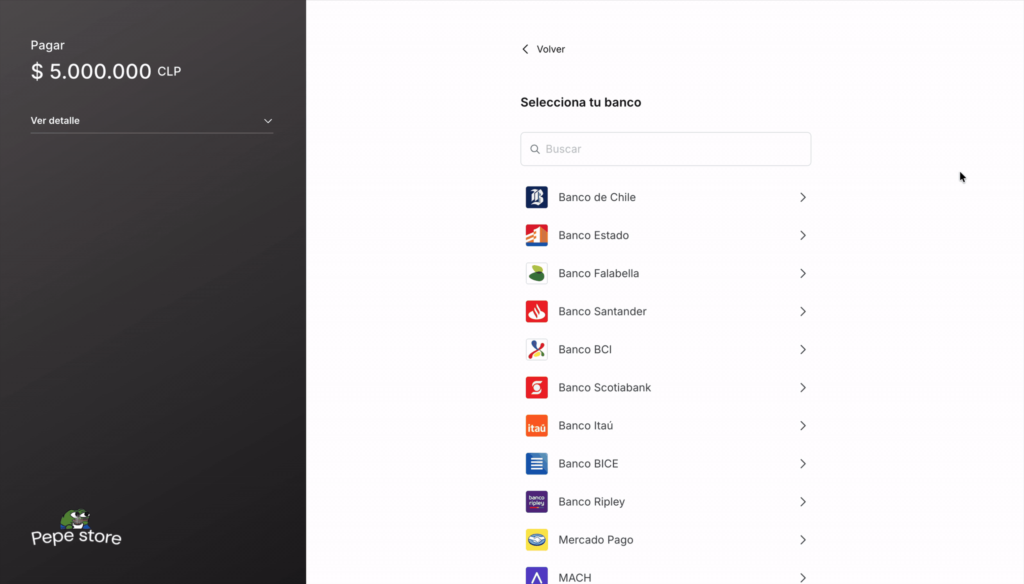Select Banco Scotiabank bank name
The image size is (1024, 584).
[605, 388]
